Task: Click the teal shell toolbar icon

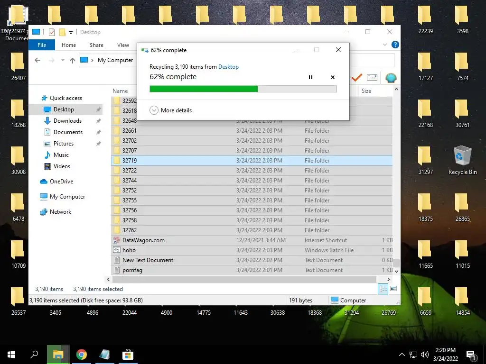Action: coord(391,77)
